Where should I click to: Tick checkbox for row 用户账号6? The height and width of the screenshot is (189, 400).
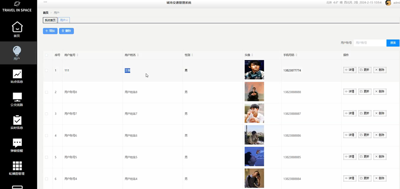point(46,136)
